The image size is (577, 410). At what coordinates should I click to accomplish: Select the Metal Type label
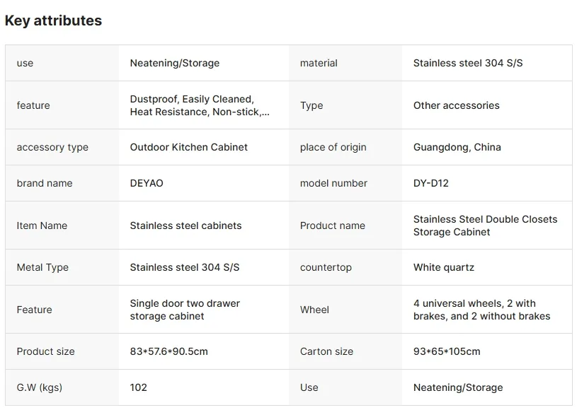click(42, 267)
